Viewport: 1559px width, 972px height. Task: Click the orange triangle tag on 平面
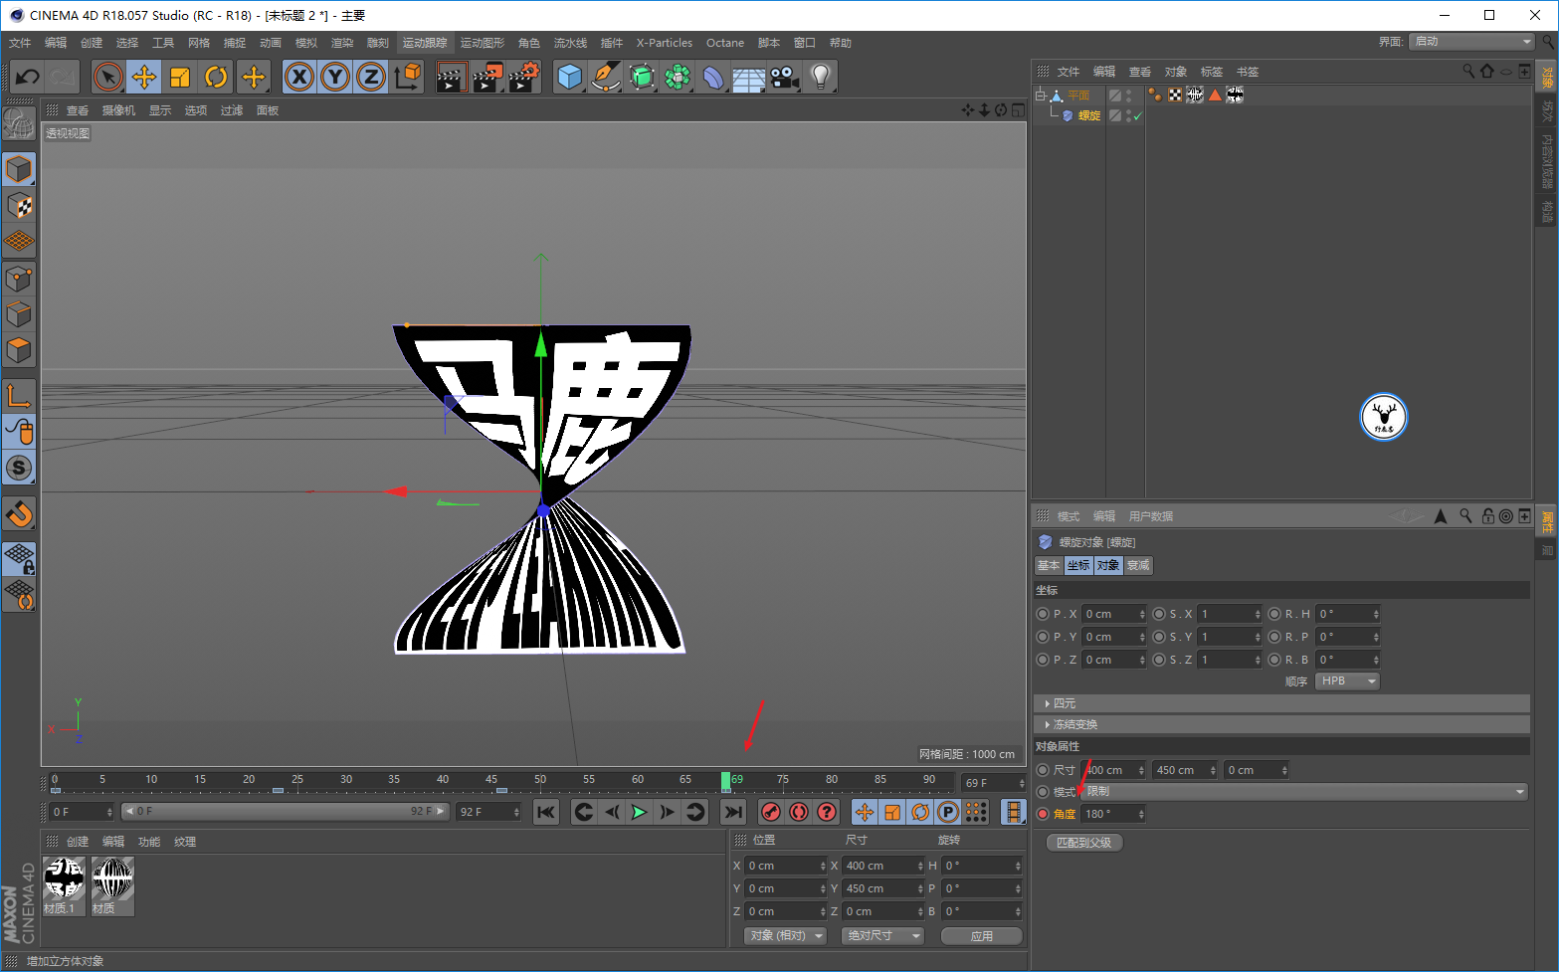point(1215,95)
